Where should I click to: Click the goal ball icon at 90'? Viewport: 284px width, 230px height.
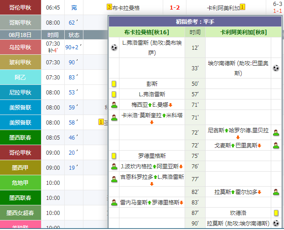click(x=276, y=223)
